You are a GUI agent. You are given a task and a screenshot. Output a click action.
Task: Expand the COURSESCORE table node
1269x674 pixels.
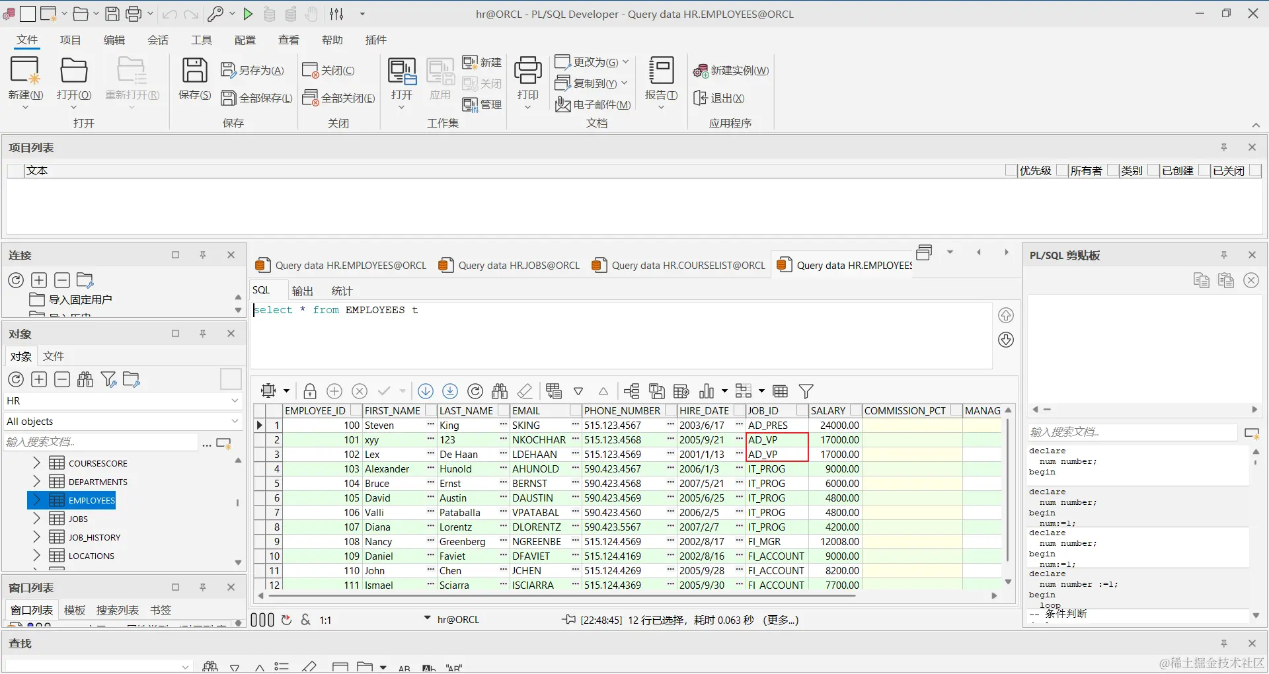pos(37,463)
